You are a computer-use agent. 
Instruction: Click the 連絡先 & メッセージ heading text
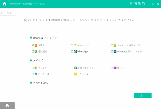click(x=45, y=38)
